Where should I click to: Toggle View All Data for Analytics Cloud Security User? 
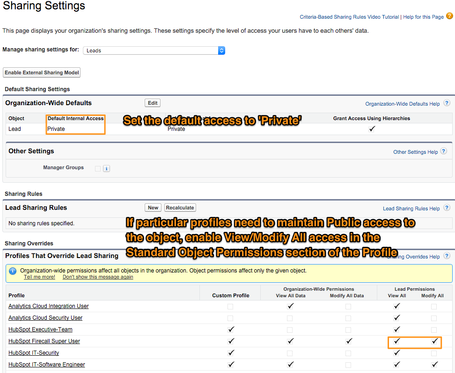(x=290, y=318)
